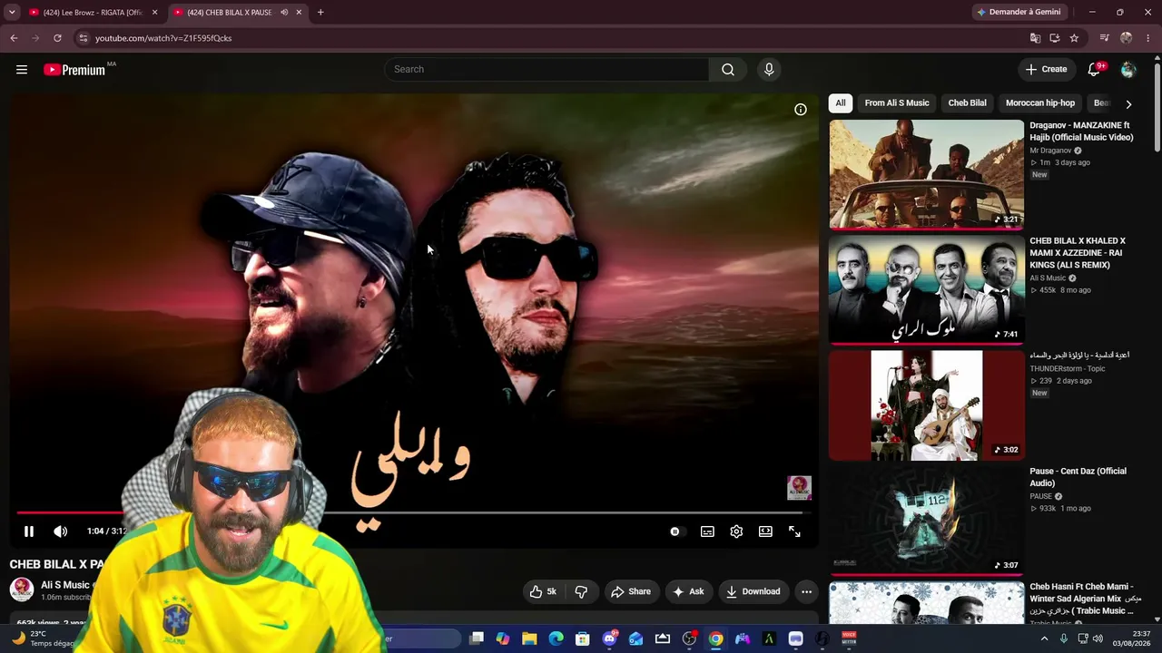Image resolution: width=1162 pixels, height=653 pixels.
Task: Visit the Mr Draganov channel link
Action: pyautogui.click(x=1050, y=151)
